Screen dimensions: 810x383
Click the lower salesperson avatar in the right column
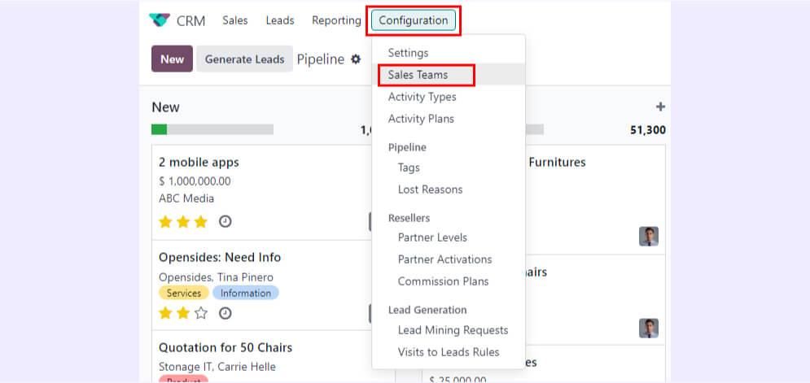tap(649, 328)
